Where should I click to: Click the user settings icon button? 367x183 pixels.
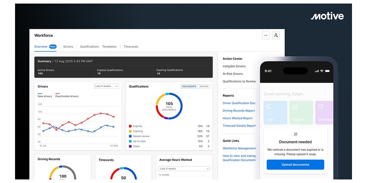[276, 35]
